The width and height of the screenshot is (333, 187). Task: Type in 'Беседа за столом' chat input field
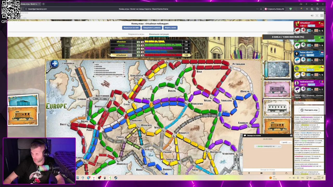[x=268, y=170]
